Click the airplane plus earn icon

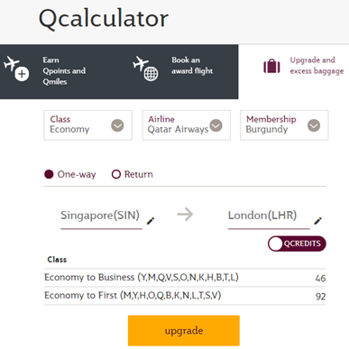click(16, 69)
